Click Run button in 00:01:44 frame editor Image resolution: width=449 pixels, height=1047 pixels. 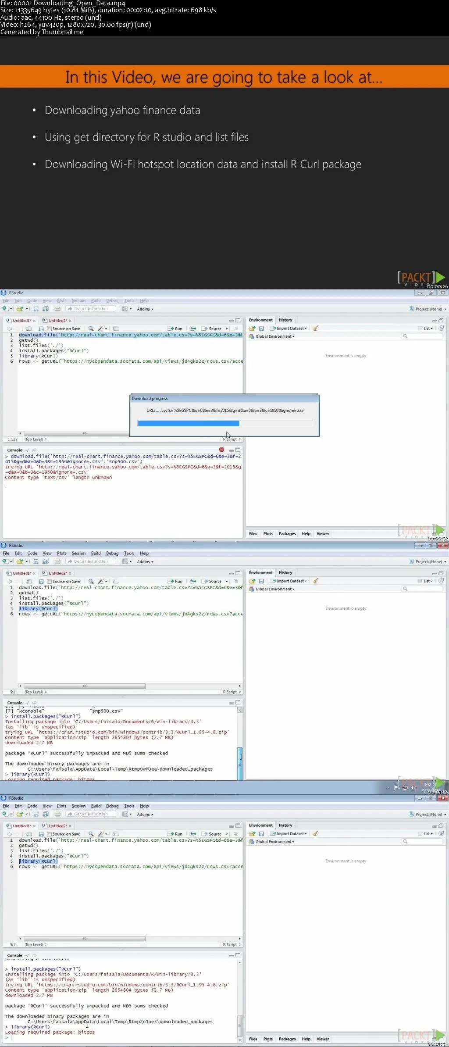175,834
